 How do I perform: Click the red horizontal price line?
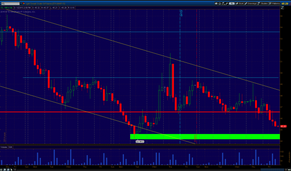[x=140, y=112]
